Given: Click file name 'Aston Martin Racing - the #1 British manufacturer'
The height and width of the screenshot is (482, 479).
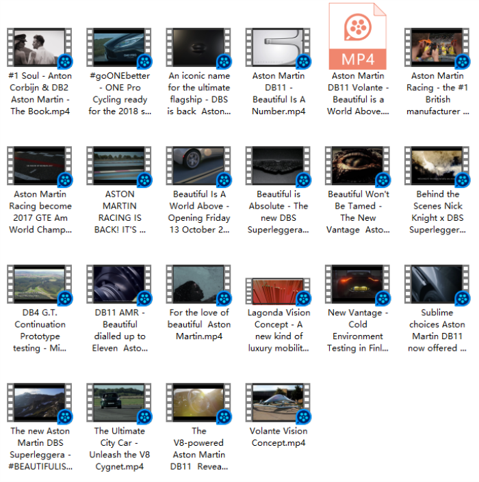Looking at the screenshot, I should [x=437, y=94].
